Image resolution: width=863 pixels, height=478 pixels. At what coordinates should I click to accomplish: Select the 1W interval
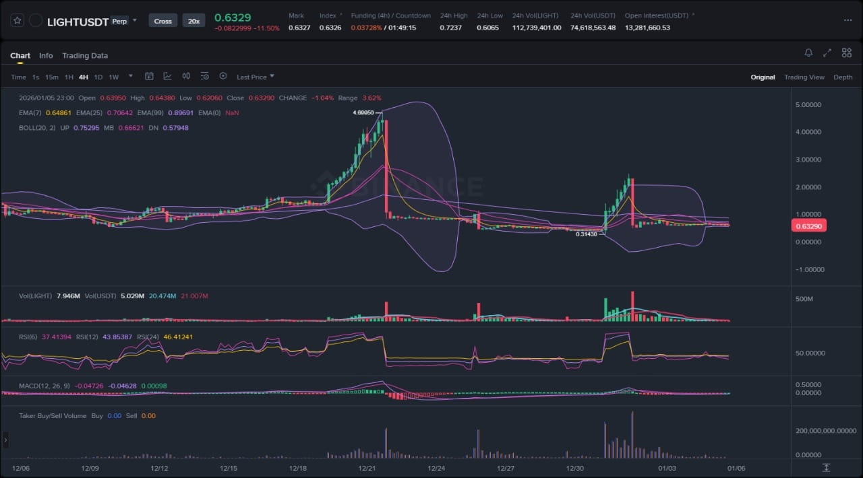click(113, 77)
